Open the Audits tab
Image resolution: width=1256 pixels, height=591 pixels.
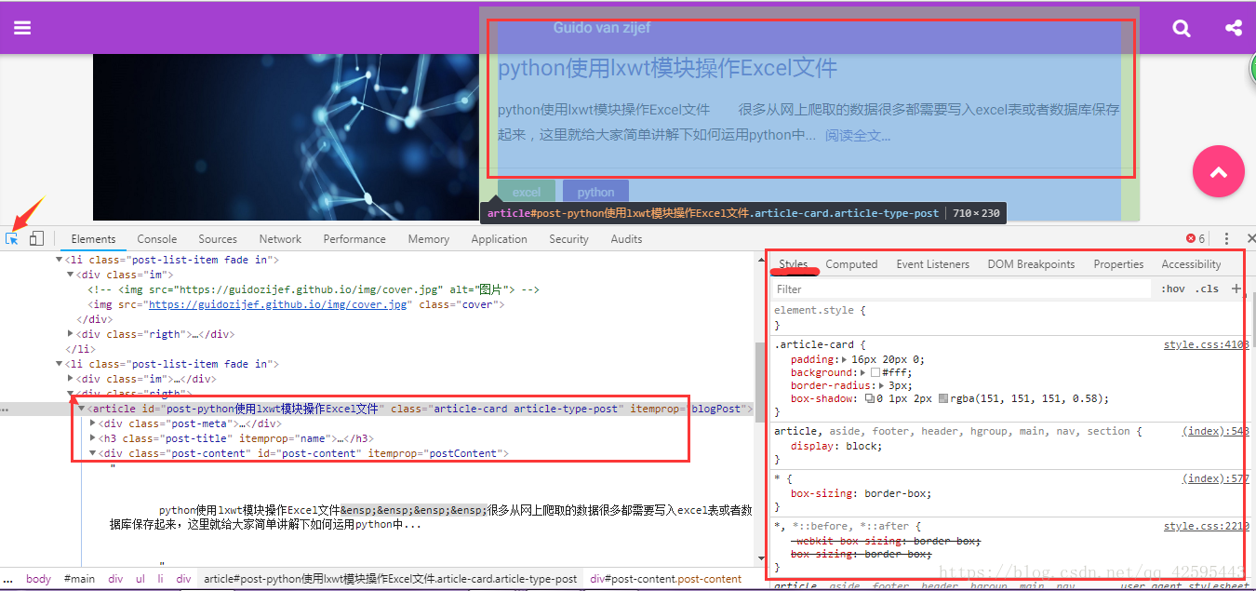pos(626,239)
